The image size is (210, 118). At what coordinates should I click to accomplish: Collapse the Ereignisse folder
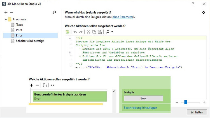[x=6, y=19]
